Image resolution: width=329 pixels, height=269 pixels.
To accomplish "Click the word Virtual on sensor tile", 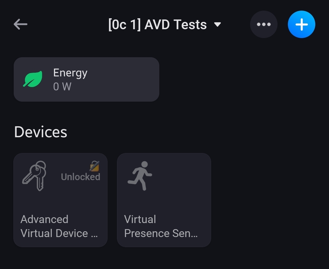I will coord(140,219).
